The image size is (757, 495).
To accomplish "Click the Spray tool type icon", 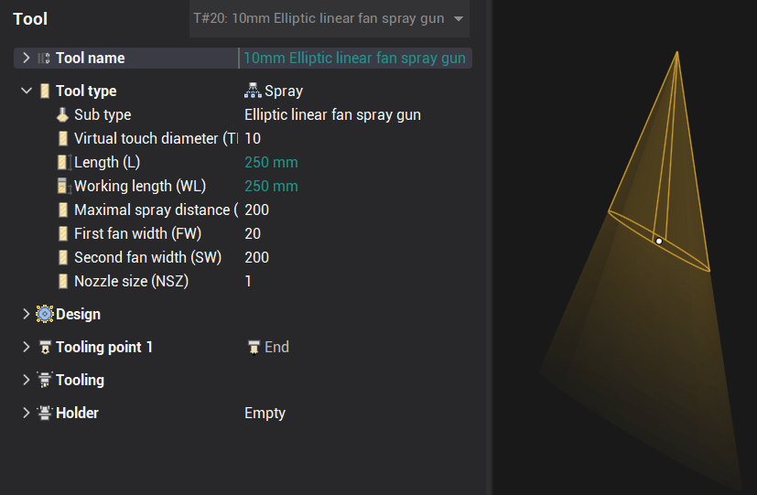I will tap(253, 91).
